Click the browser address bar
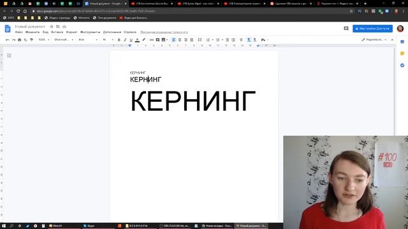The height and width of the screenshot is (229, 408). point(191,11)
